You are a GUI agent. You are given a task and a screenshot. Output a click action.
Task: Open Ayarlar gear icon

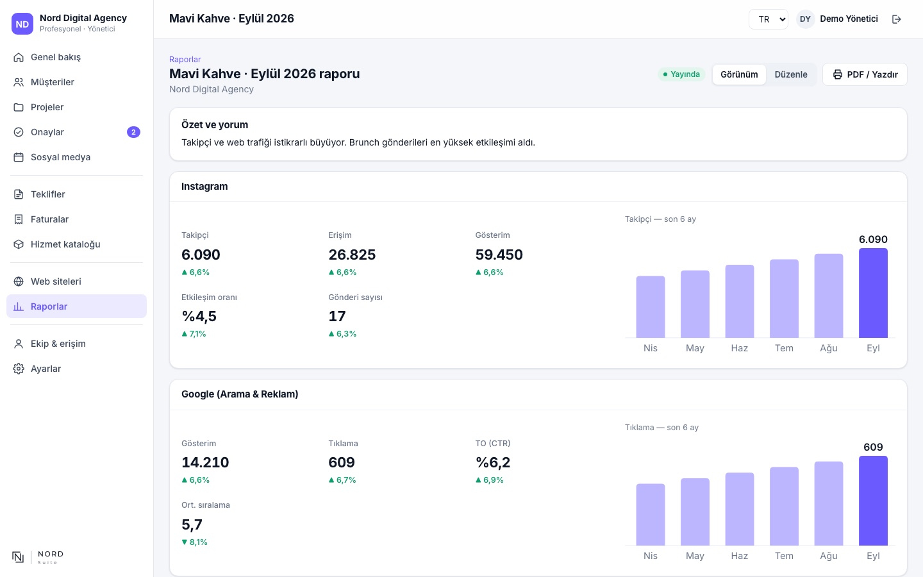pyautogui.click(x=19, y=369)
